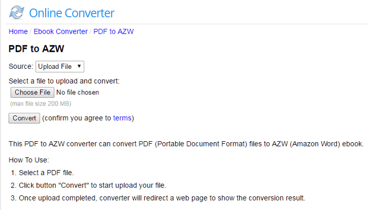This screenshot has width=368, height=210.
Task: Expand the Source "Upload File" dropdown
Action: tap(60, 67)
